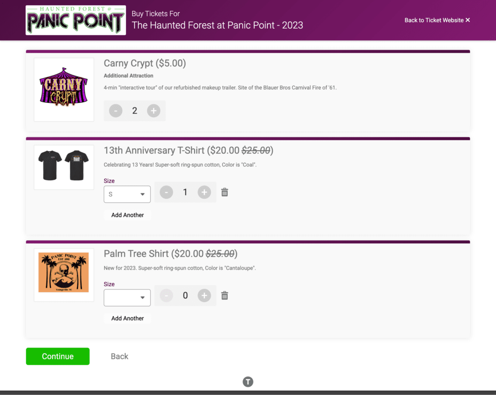View the black anniversary T-shirt thumbnail
This screenshot has width=496, height=395.
click(64, 167)
